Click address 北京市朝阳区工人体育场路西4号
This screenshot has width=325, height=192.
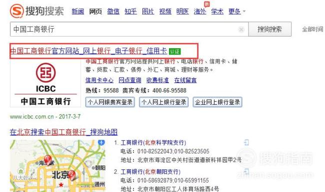coord(178,189)
